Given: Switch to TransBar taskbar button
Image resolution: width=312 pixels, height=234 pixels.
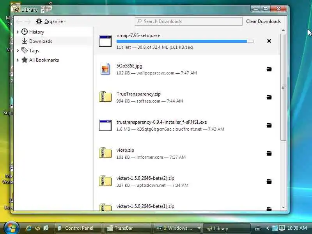Looking at the screenshot, I should pos(128,228).
